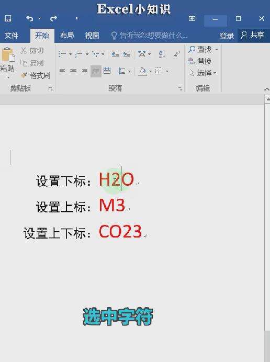Open the line spacing dropdown arrow
This screenshot has width=270, height=362.
(130, 71)
